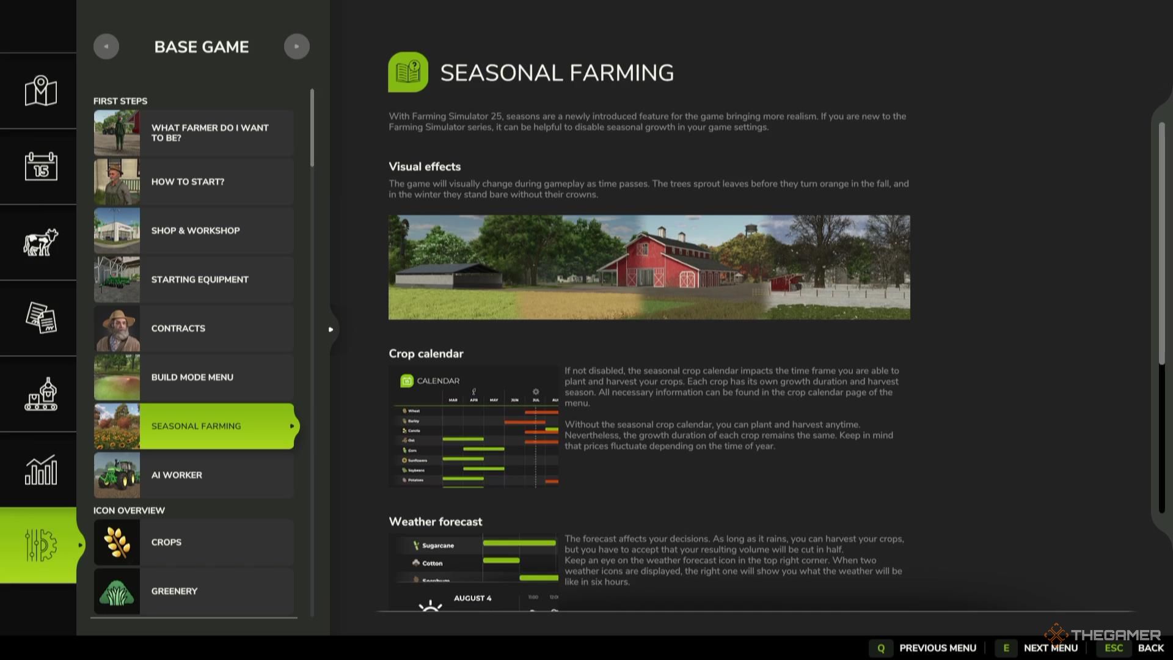Open the map icon in the sidebar
The height and width of the screenshot is (660, 1173).
40,91
